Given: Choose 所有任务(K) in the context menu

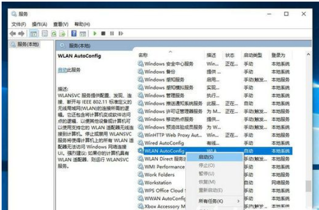Looking at the screenshot, I should [x=215, y=201].
